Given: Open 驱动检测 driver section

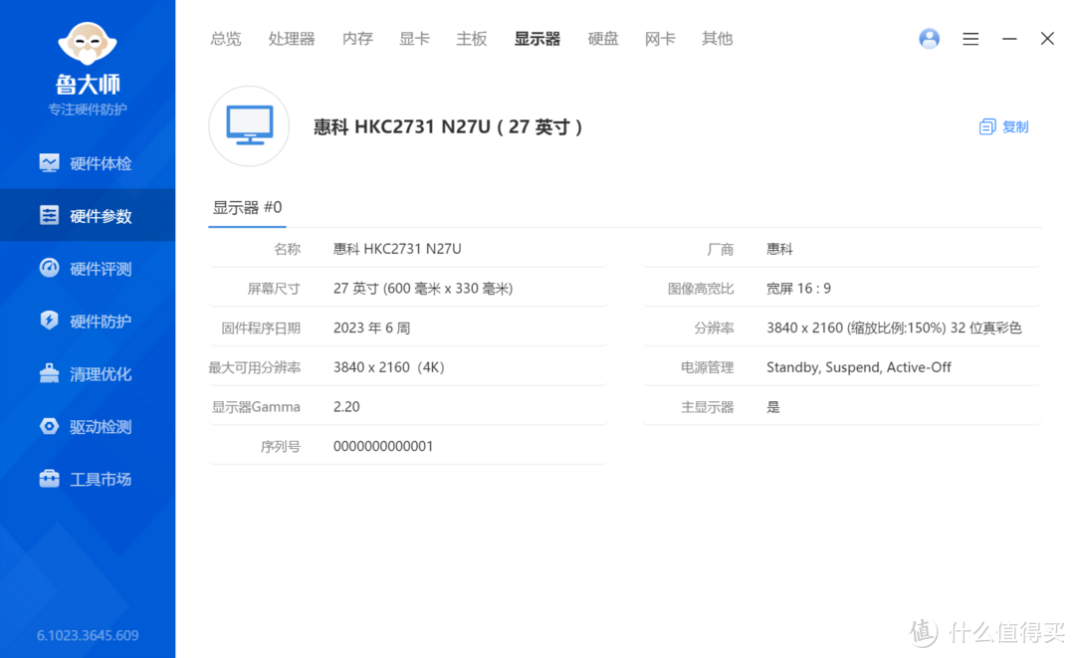Looking at the screenshot, I should click(88, 426).
